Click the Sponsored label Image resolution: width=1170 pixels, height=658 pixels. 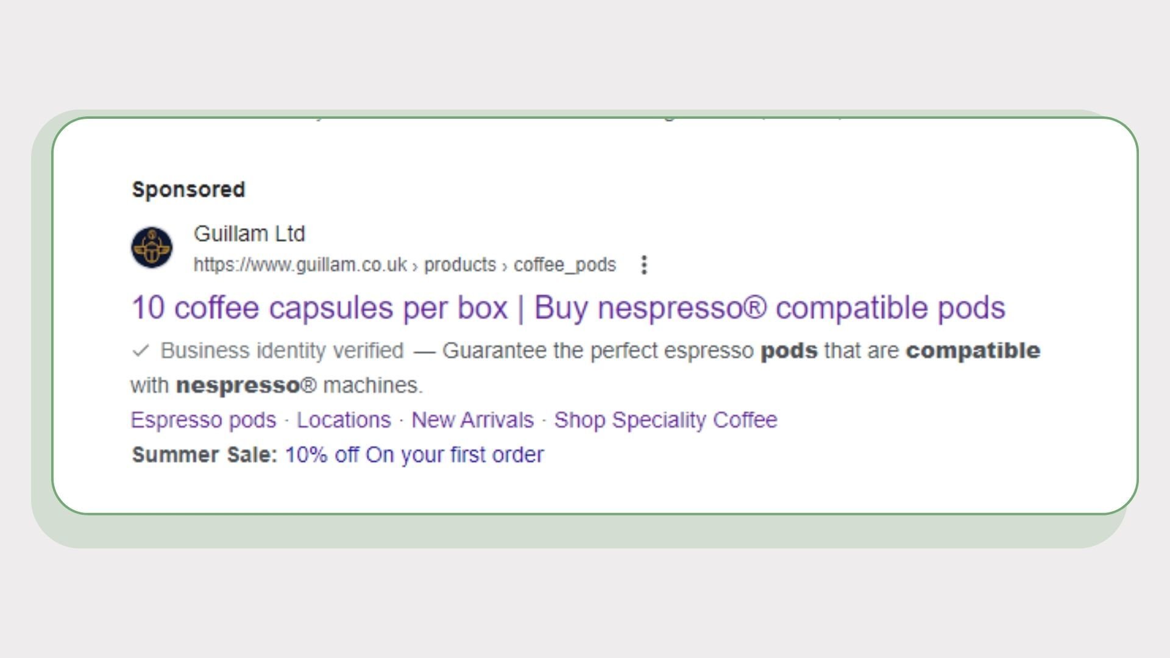pyautogui.click(x=188, y=189)
